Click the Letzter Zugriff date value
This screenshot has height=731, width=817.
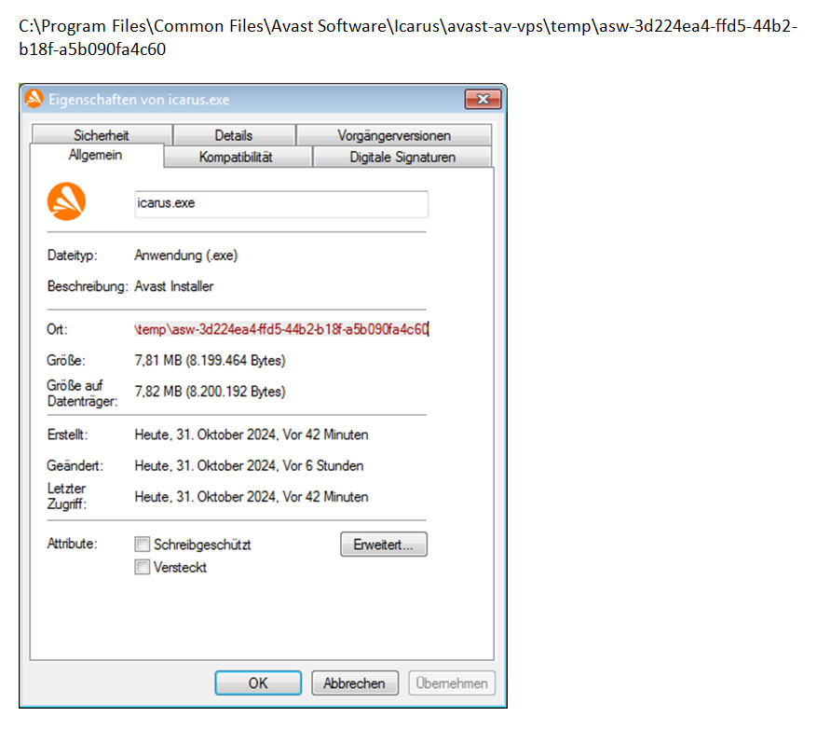pos(252,497)
